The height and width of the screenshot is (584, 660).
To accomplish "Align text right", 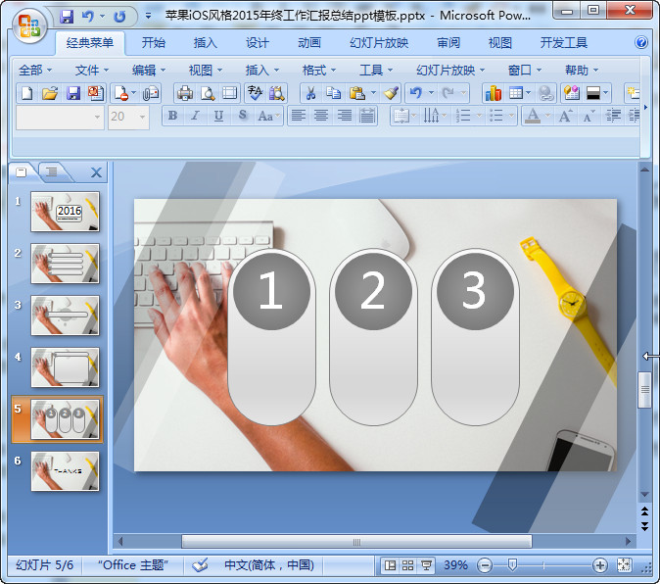I will click(345, 116).
